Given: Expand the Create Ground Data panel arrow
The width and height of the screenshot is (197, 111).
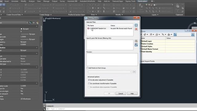Looking at the screenshot, I should point(22,15).
